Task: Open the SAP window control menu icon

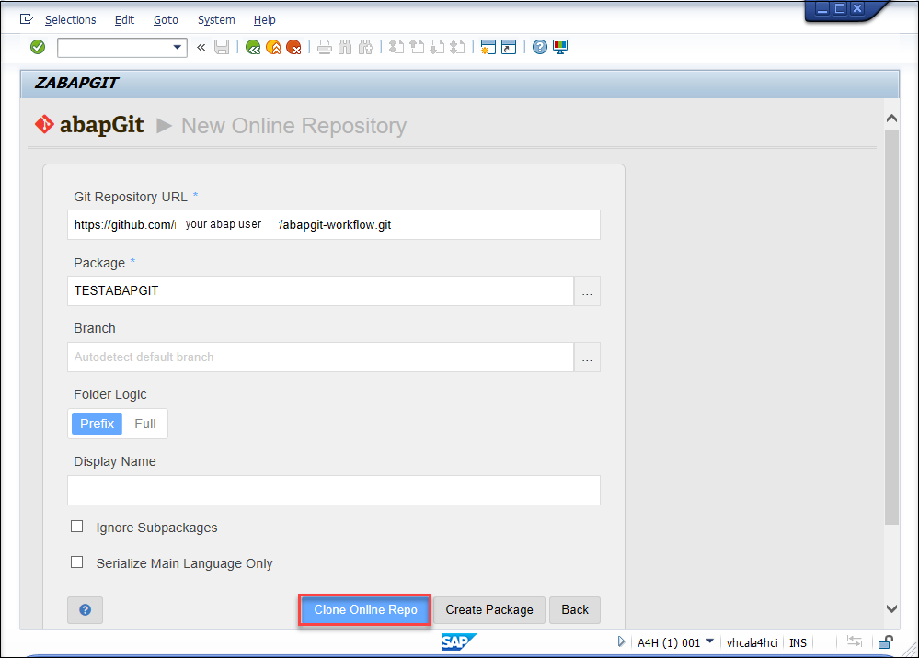Action: click(x=27, y=19)
